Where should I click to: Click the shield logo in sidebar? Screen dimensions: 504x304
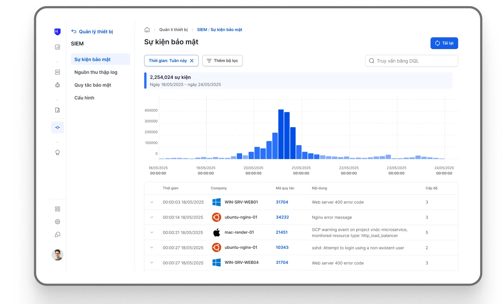click(57, 32)
